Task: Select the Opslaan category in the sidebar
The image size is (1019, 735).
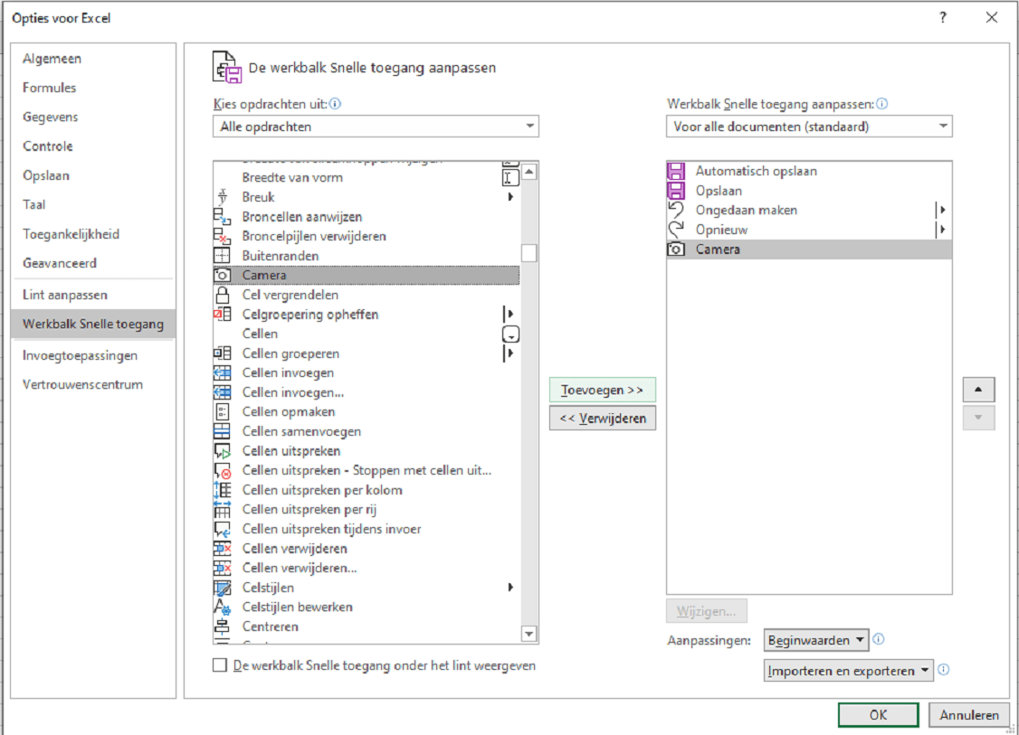Action: (x=93, y=175)
